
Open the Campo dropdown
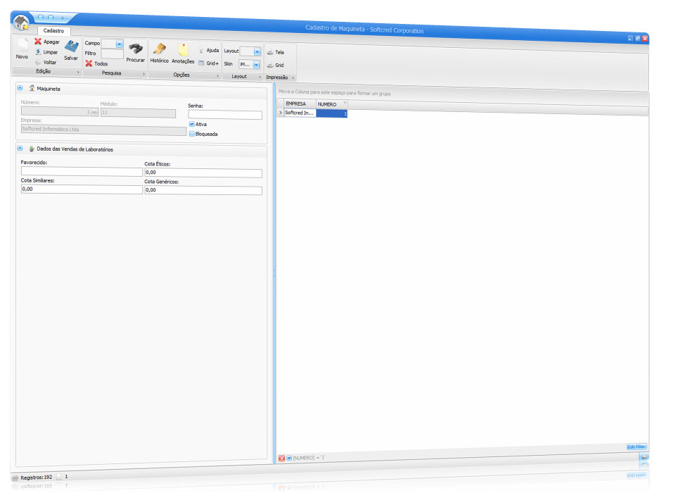119,44
